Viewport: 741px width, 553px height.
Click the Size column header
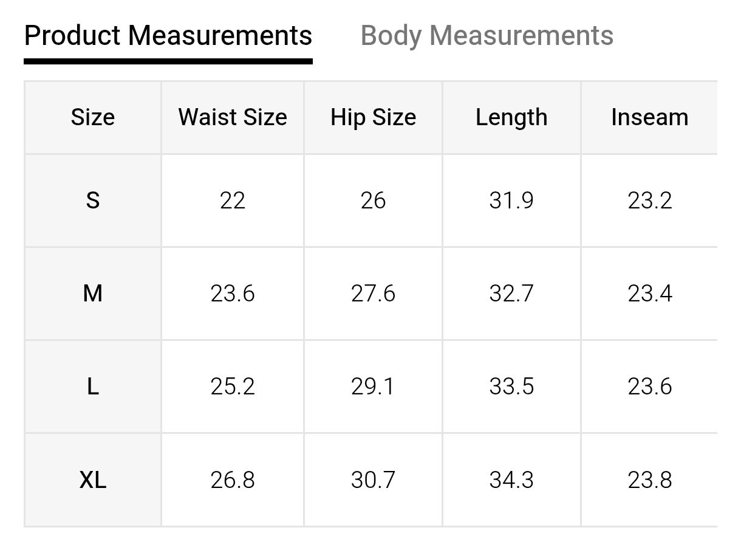(x=92, y=117)
